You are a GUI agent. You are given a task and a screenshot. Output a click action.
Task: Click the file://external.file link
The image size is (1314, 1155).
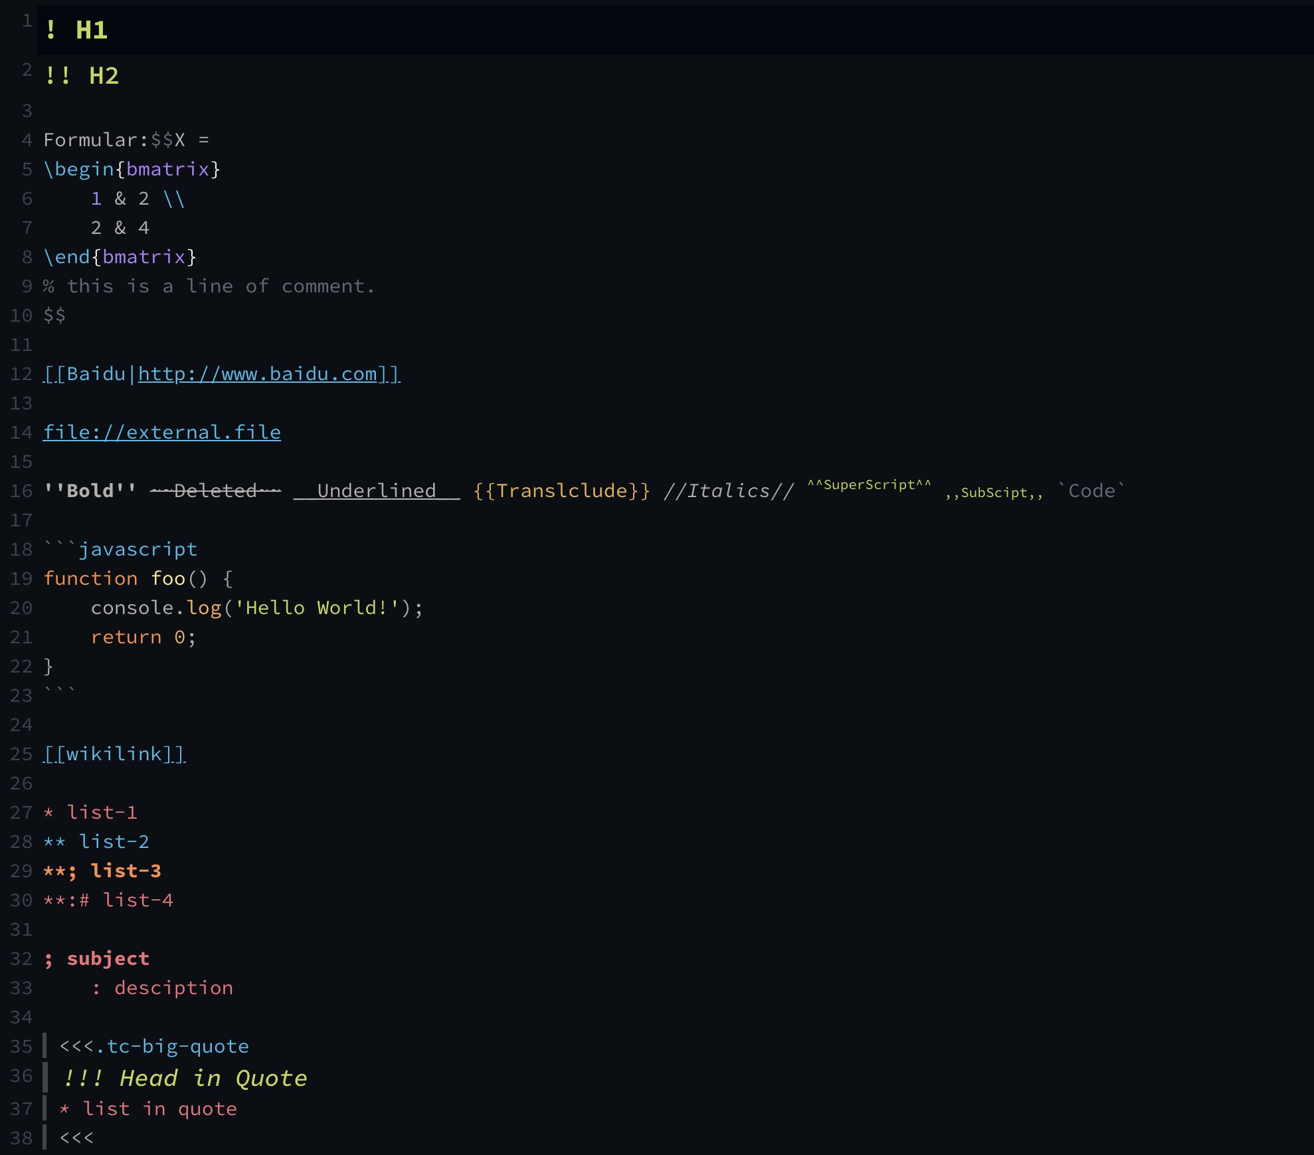pos(162,433)
